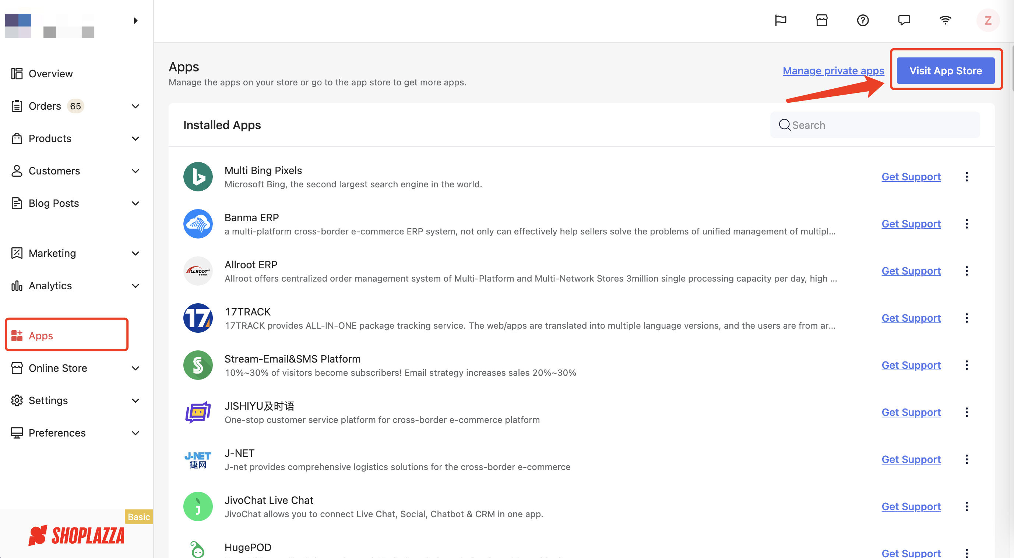
Task: Click the Visit App Store button
Action: pos(946,70)
